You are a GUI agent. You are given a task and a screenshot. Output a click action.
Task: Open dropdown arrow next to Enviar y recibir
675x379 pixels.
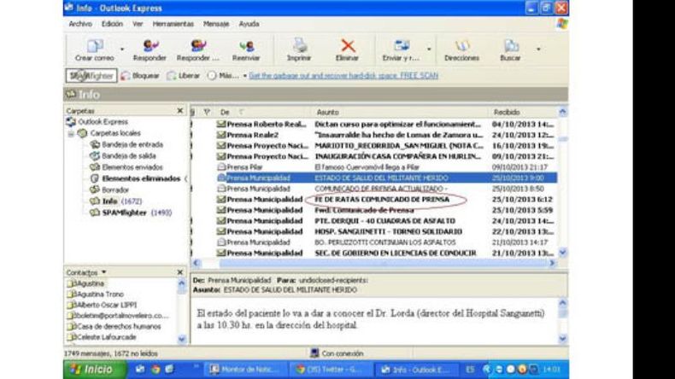(x=429, y=49)
